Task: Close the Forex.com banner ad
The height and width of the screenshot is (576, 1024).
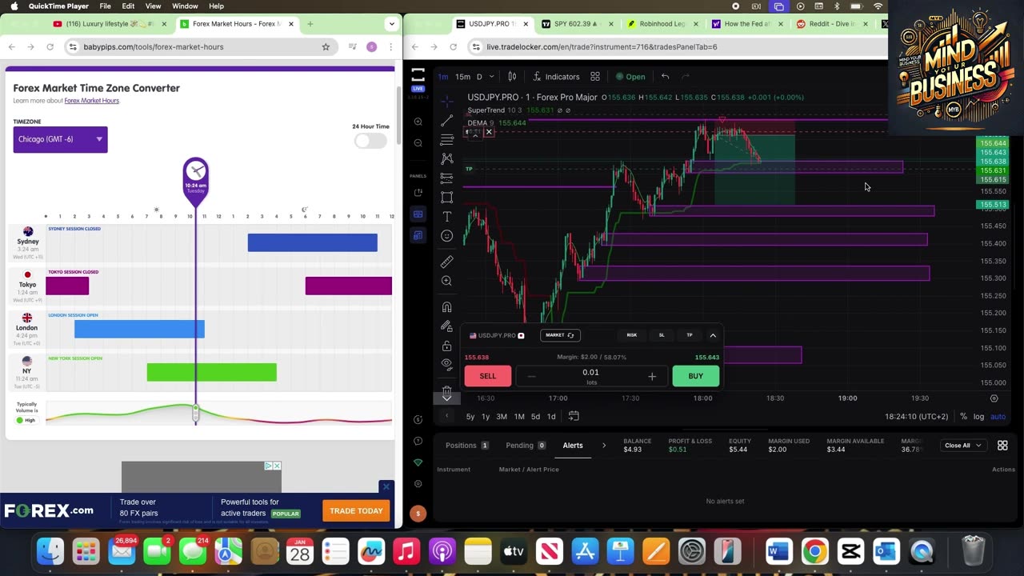Action: click(x=386, y=486)
